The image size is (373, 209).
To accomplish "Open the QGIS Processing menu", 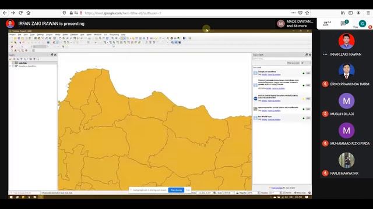I will 114,35.
